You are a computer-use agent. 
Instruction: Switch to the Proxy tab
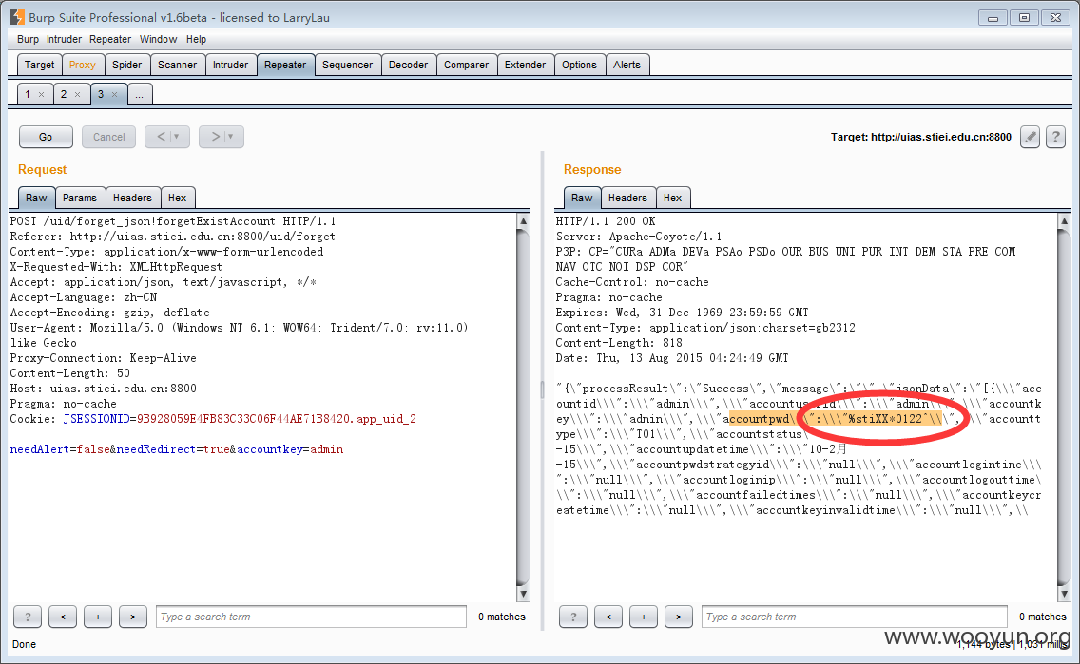82,65
